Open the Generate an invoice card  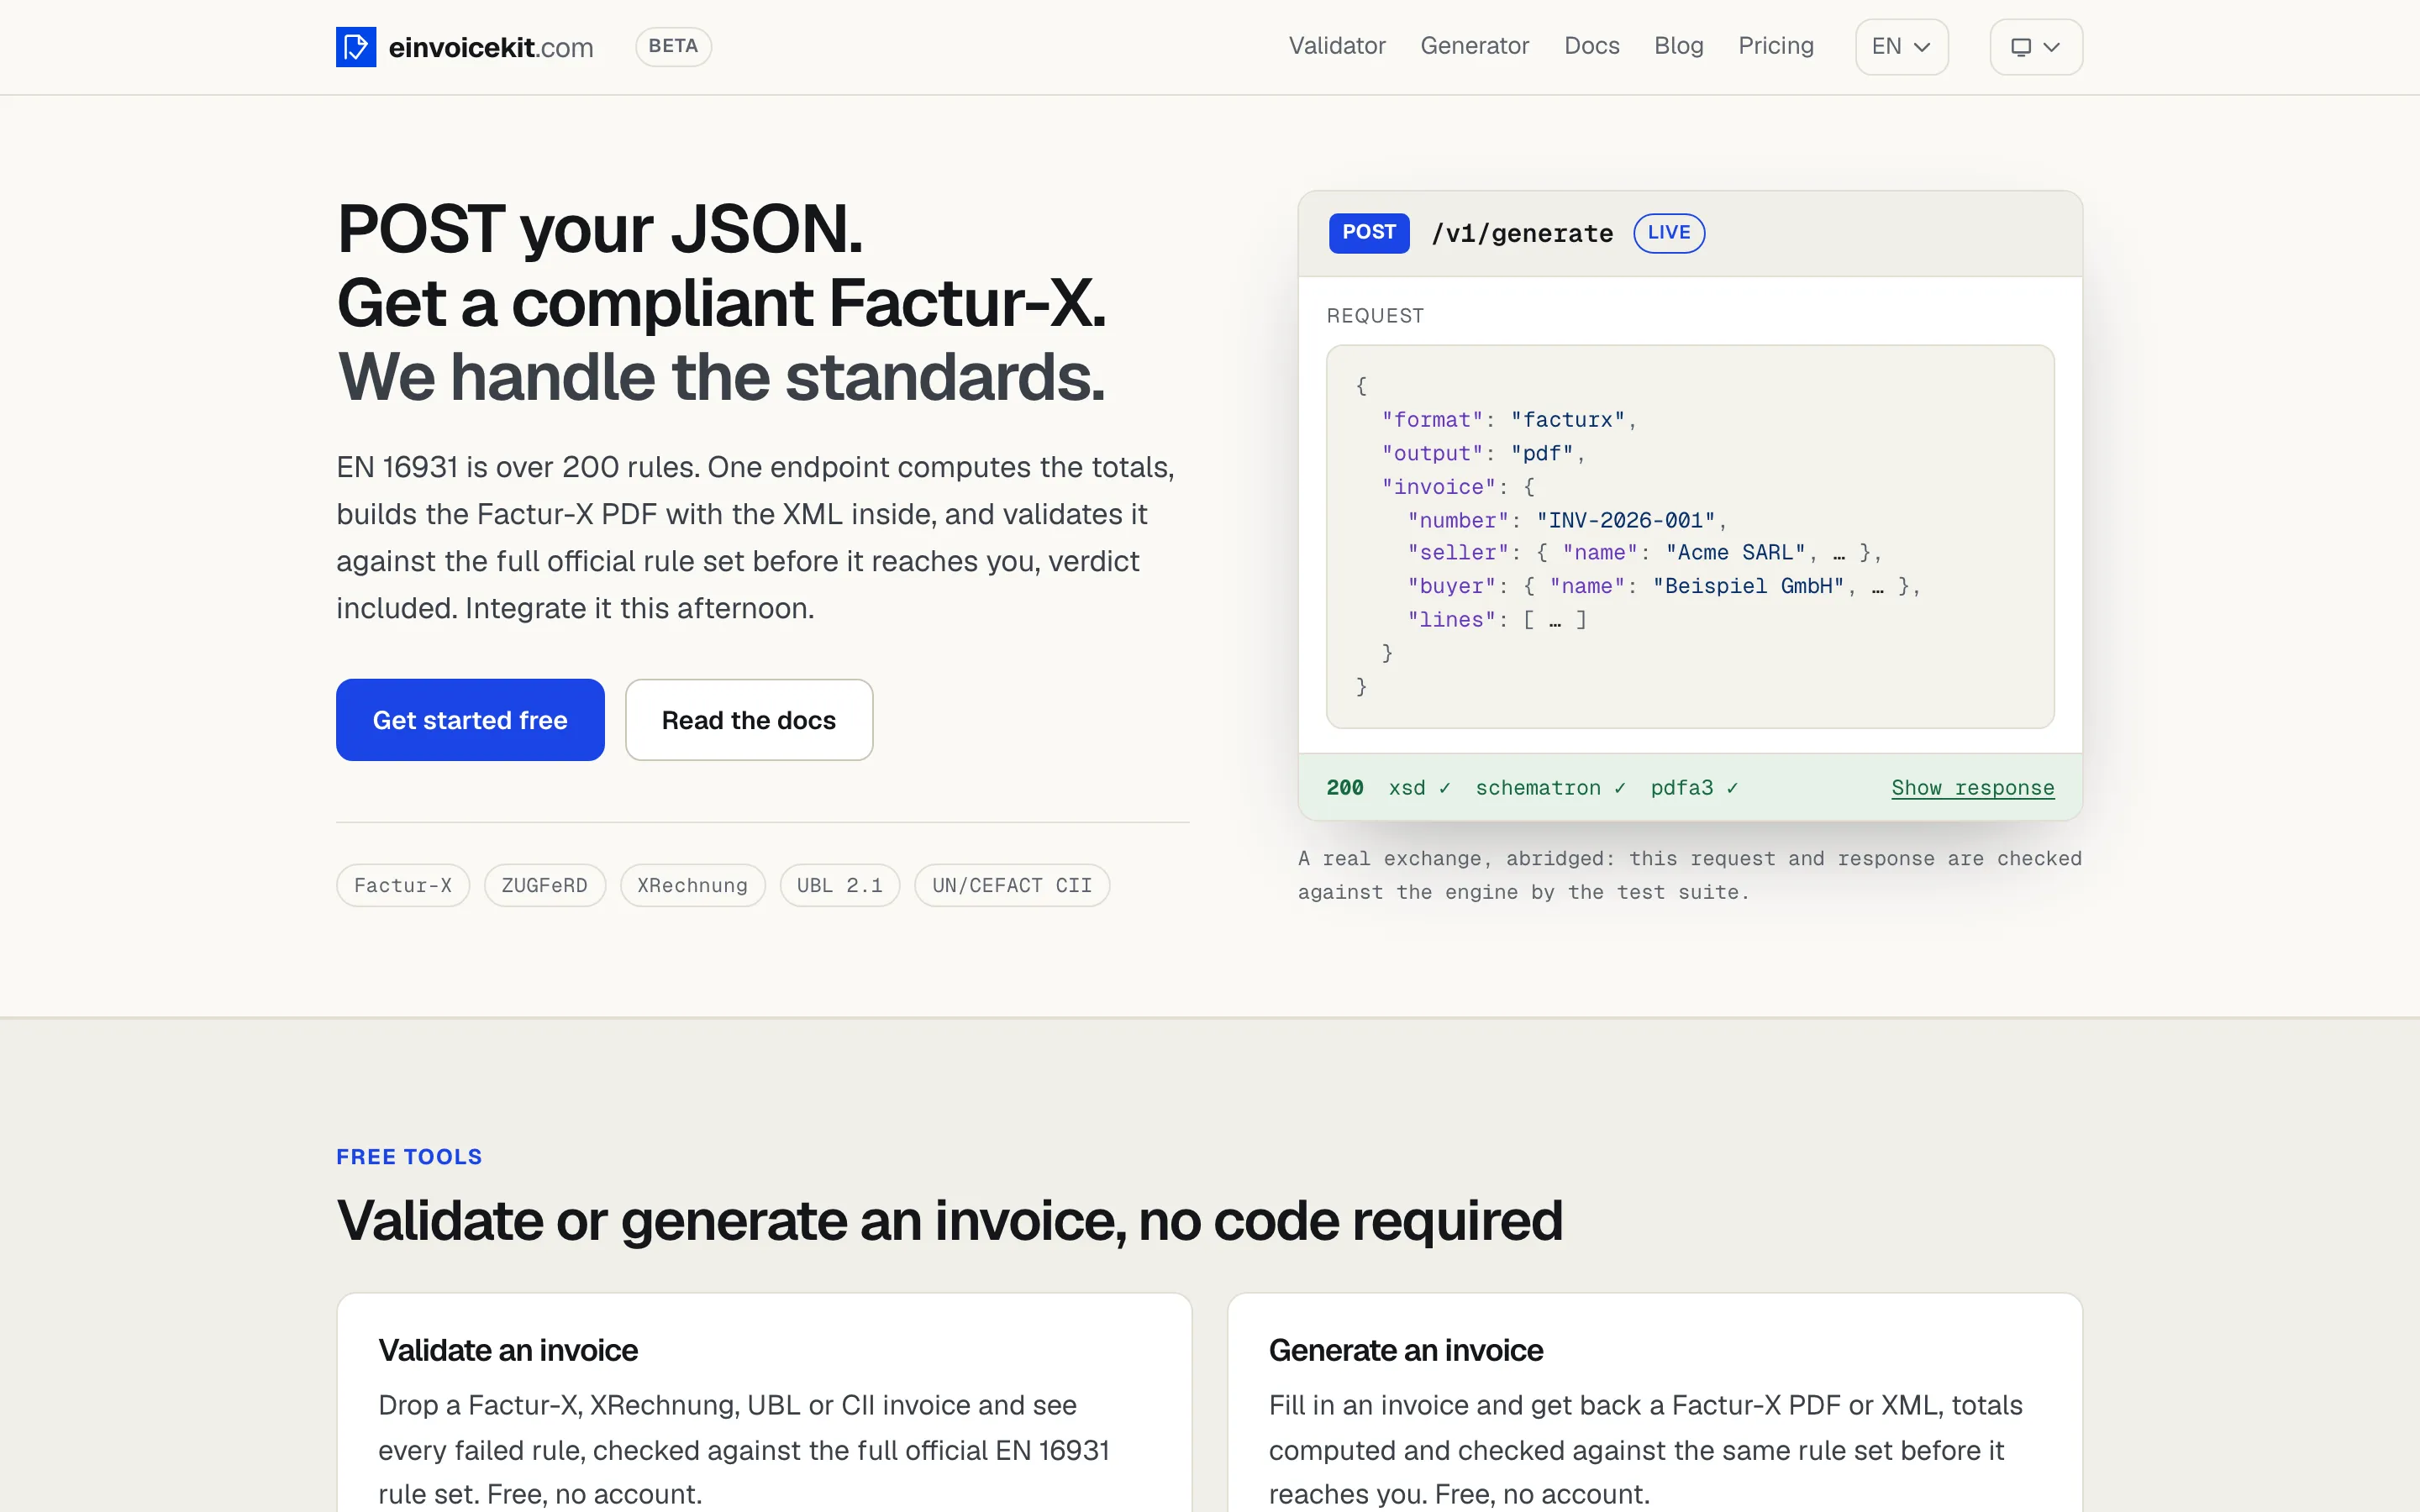click(1655, 1402)
